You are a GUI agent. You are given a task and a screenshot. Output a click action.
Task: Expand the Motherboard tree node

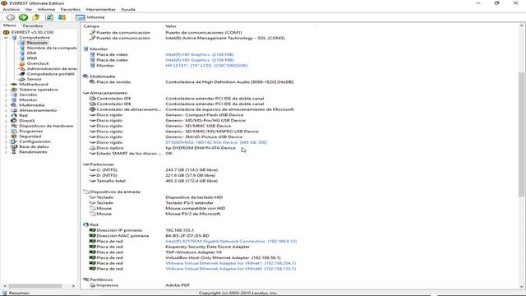pos(6,85)
